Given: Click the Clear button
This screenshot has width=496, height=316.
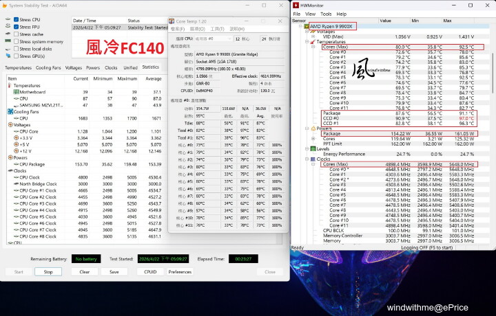Looking at the screenshot, I should pyautogui.click(x=85, y=271).
